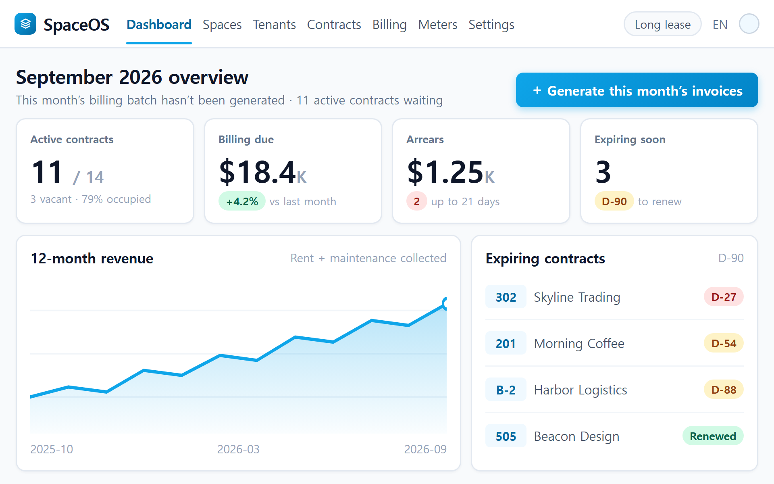Click the D-90 filter in Expiring contracts header
The height and width of the screenshot is (484, 774).
click(731, 258)
